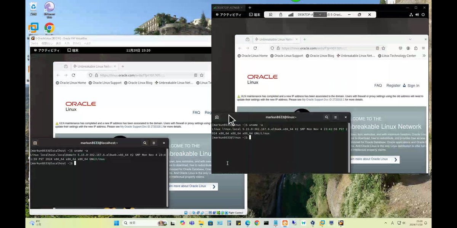The height and width of the screenshot is (228, 457).
Task: Show more bookmarks chevron in remote Firefox
Action: click(x=424, y=55)
